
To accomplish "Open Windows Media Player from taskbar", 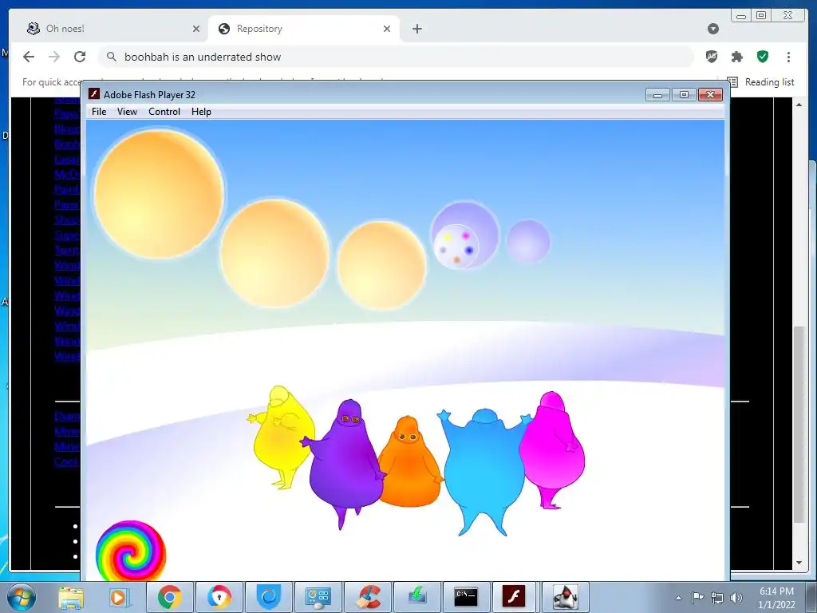I will click(x=118, y=597).
